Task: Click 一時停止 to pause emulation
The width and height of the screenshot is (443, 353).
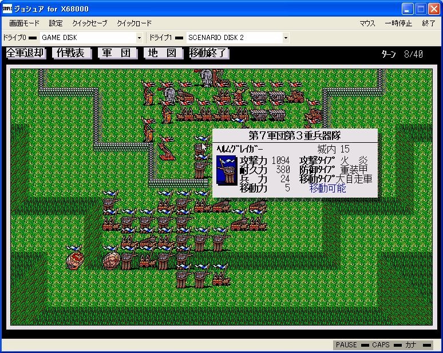Action: click(x=398, y=23)
